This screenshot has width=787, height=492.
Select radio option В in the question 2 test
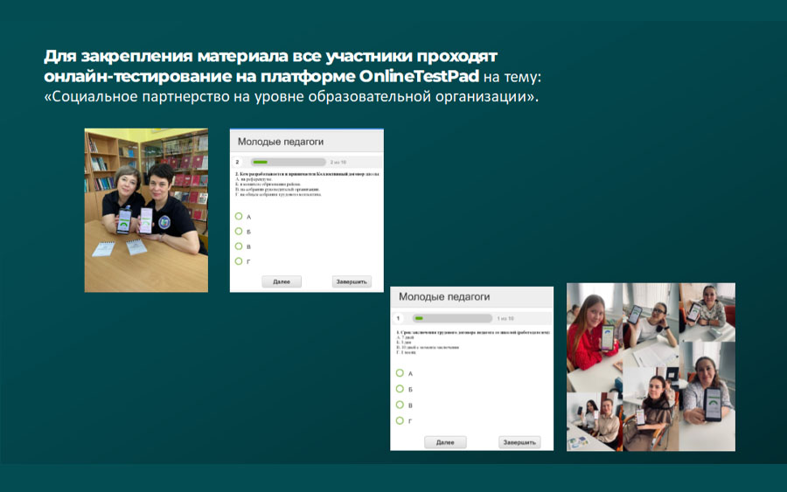tap(239, 246)
